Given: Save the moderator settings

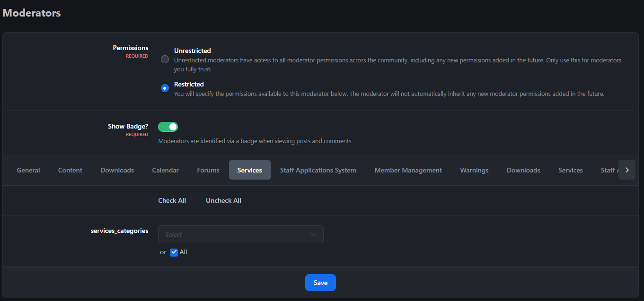Looking at the screenshot, I should (x=320, y=283).
